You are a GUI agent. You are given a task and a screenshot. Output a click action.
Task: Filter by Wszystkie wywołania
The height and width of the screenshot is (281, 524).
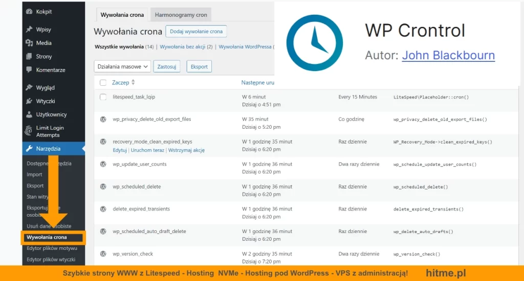(x=119, y=46)
